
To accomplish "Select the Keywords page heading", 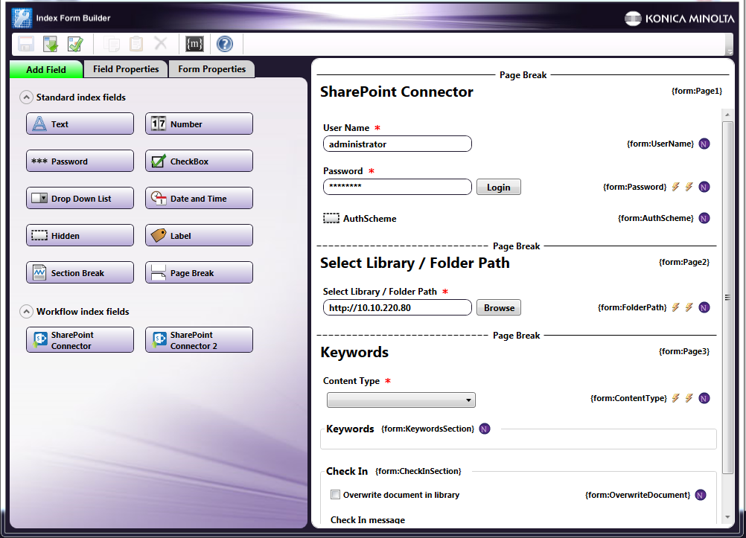I will tap(354, 352).
